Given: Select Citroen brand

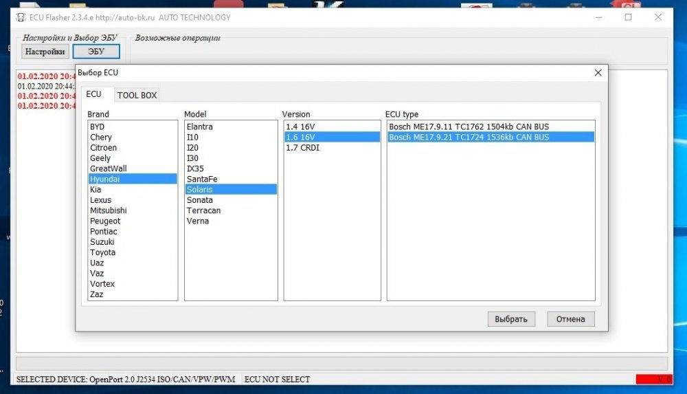Looking at the screenshot, I should pos(133,148).
